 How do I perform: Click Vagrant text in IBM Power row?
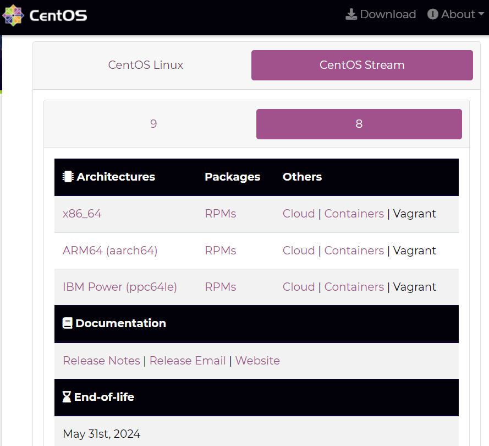[x=414, y=287]
